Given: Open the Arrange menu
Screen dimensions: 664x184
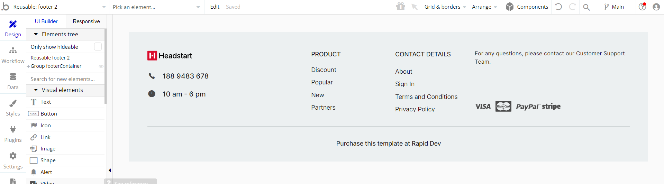Looking at the screenshot, I should pos(484,7).
